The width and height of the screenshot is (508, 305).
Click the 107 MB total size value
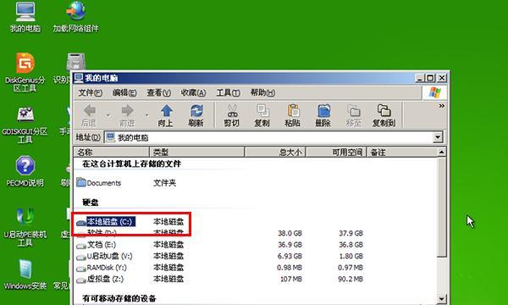(290, 279)
